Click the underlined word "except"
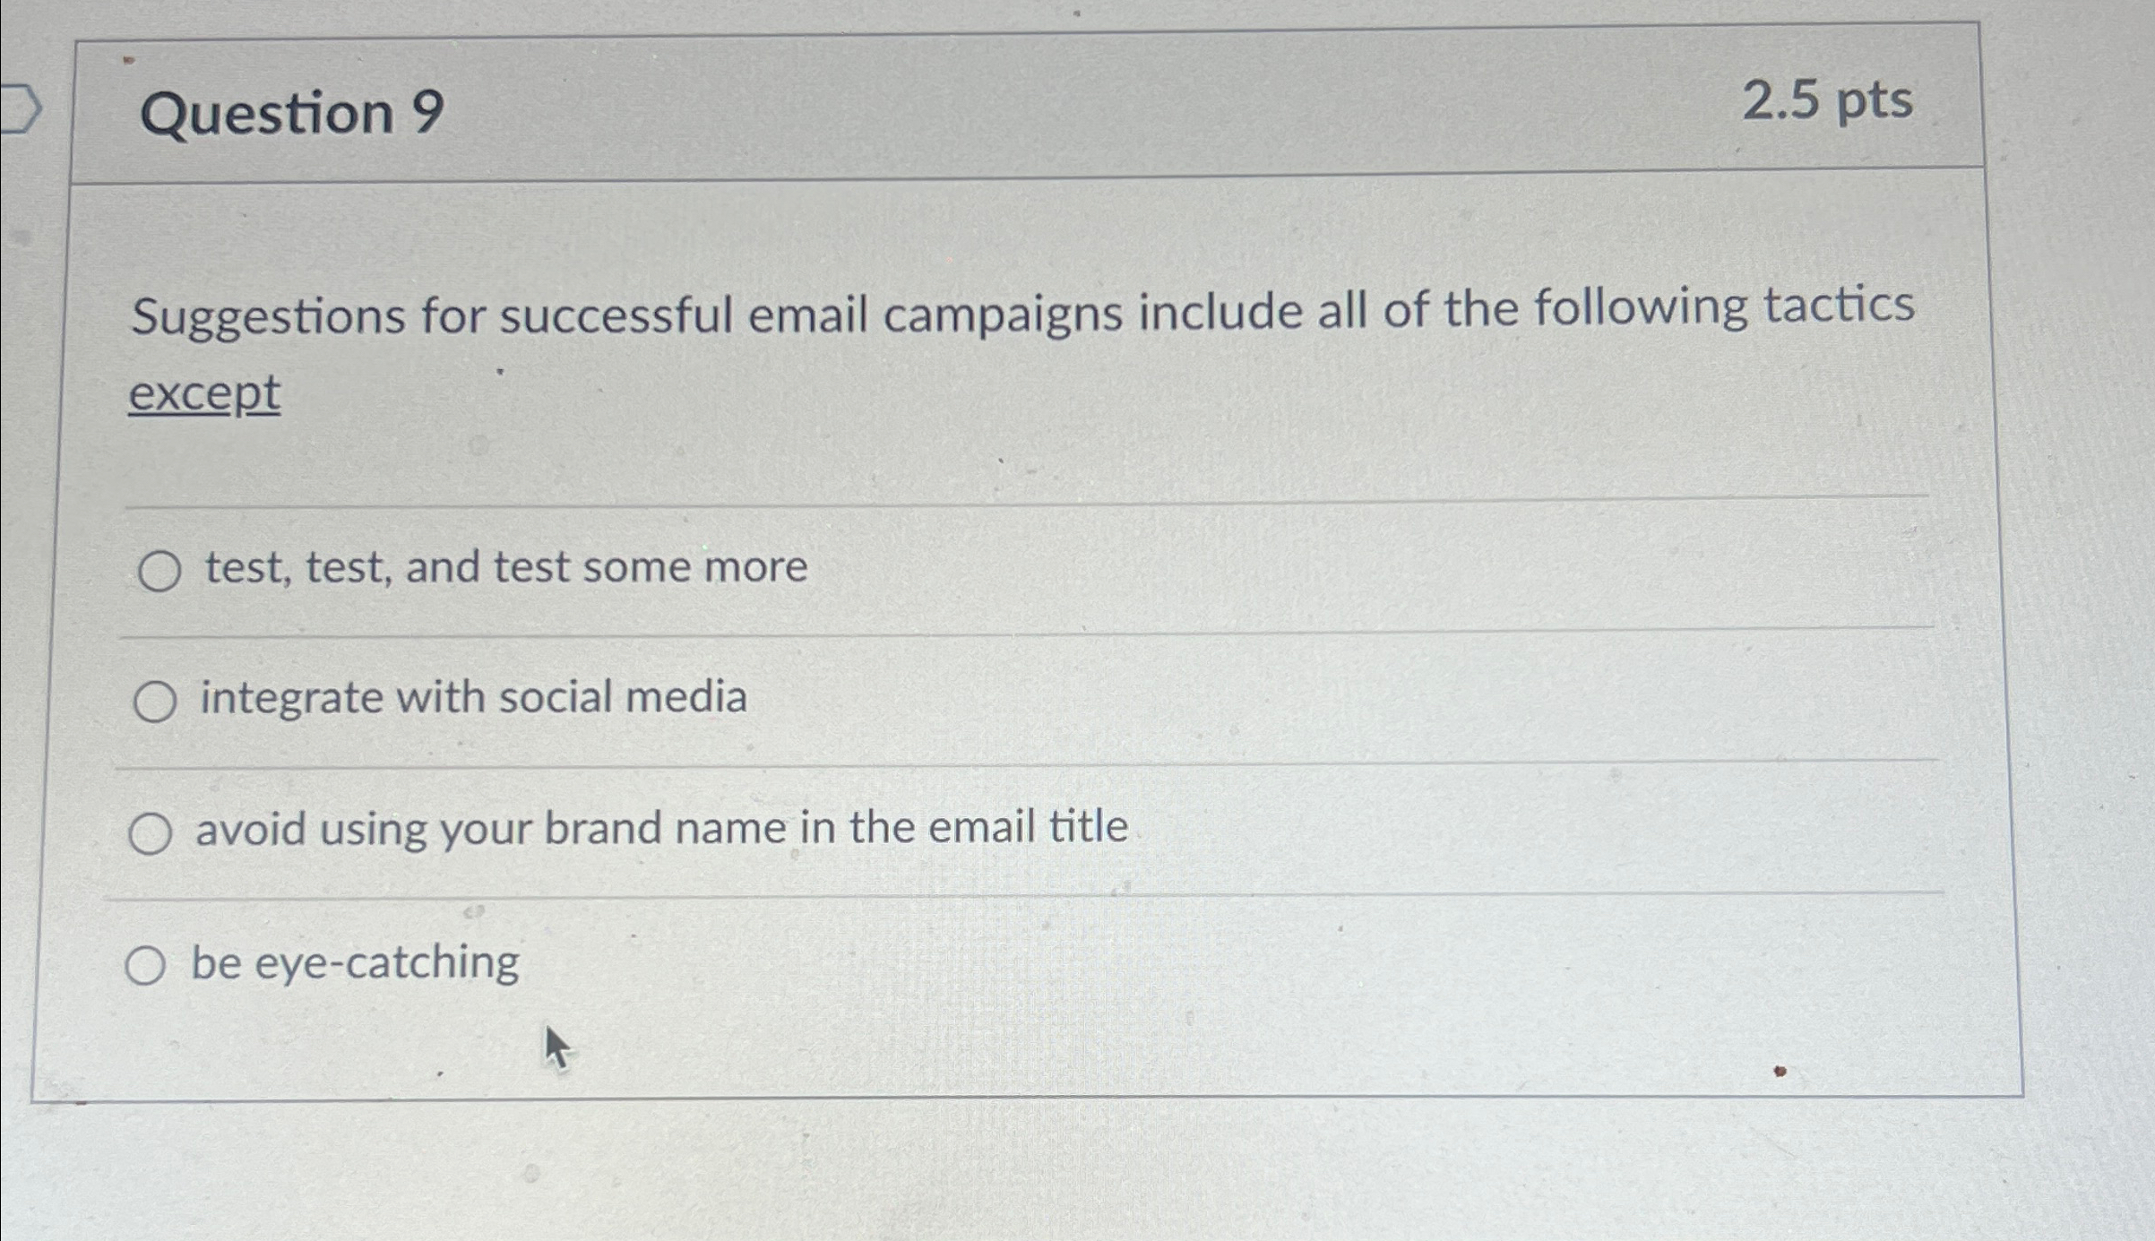Image resolution: width=2155 pixels, height=1241 pixels. [203, 394]
